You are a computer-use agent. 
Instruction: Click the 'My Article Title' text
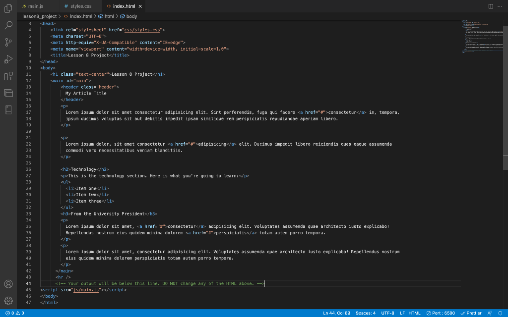(86, 93)
